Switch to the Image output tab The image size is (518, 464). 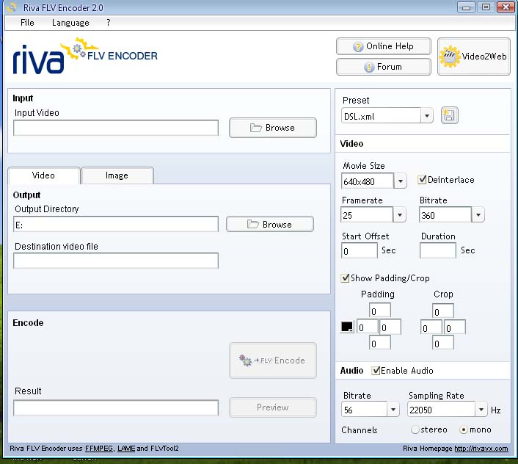pos(117,175)
